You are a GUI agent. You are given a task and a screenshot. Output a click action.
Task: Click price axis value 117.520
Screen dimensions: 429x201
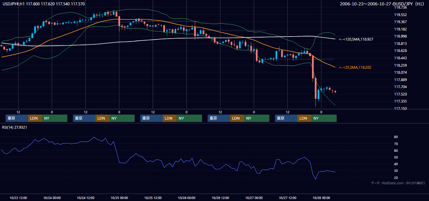(400, 94)
